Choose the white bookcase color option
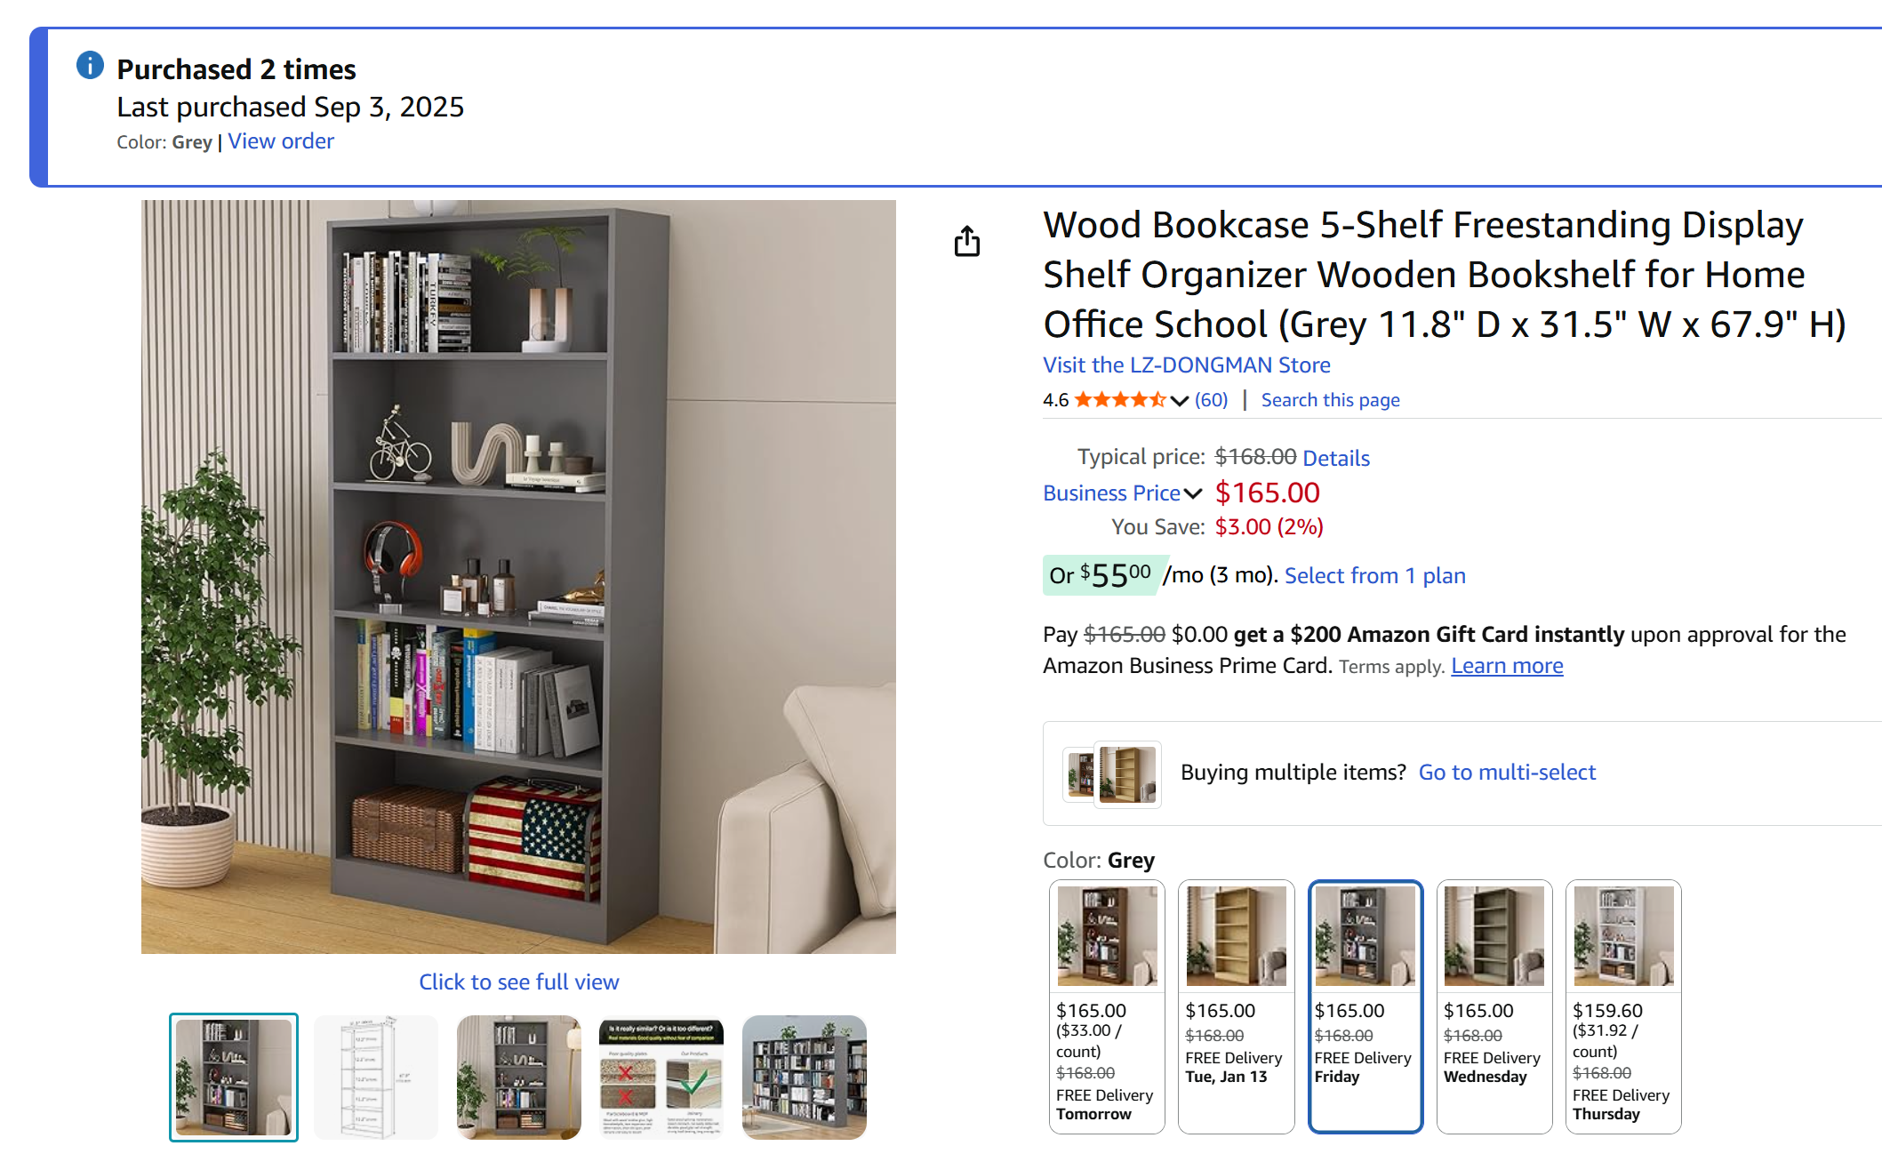This screenshot has height=1170, width=1882. [x=1622, y=936]
